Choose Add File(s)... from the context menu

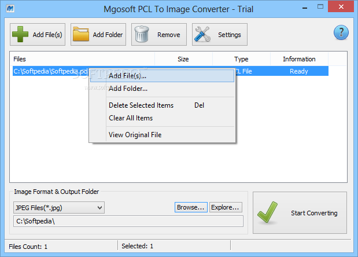point(162,76)
